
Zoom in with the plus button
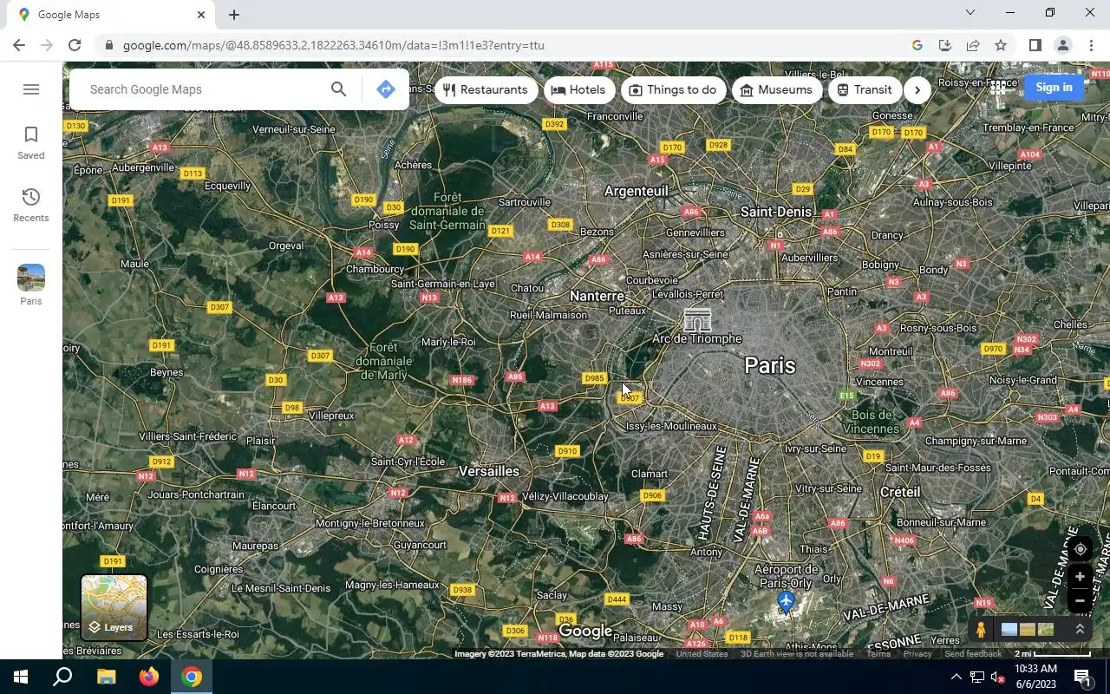pyautogui.click(x=1080, y=577)
